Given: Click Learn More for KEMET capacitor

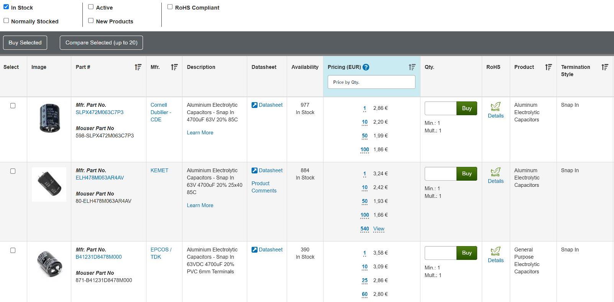Looking at the screenshot, I should point(200,205).
